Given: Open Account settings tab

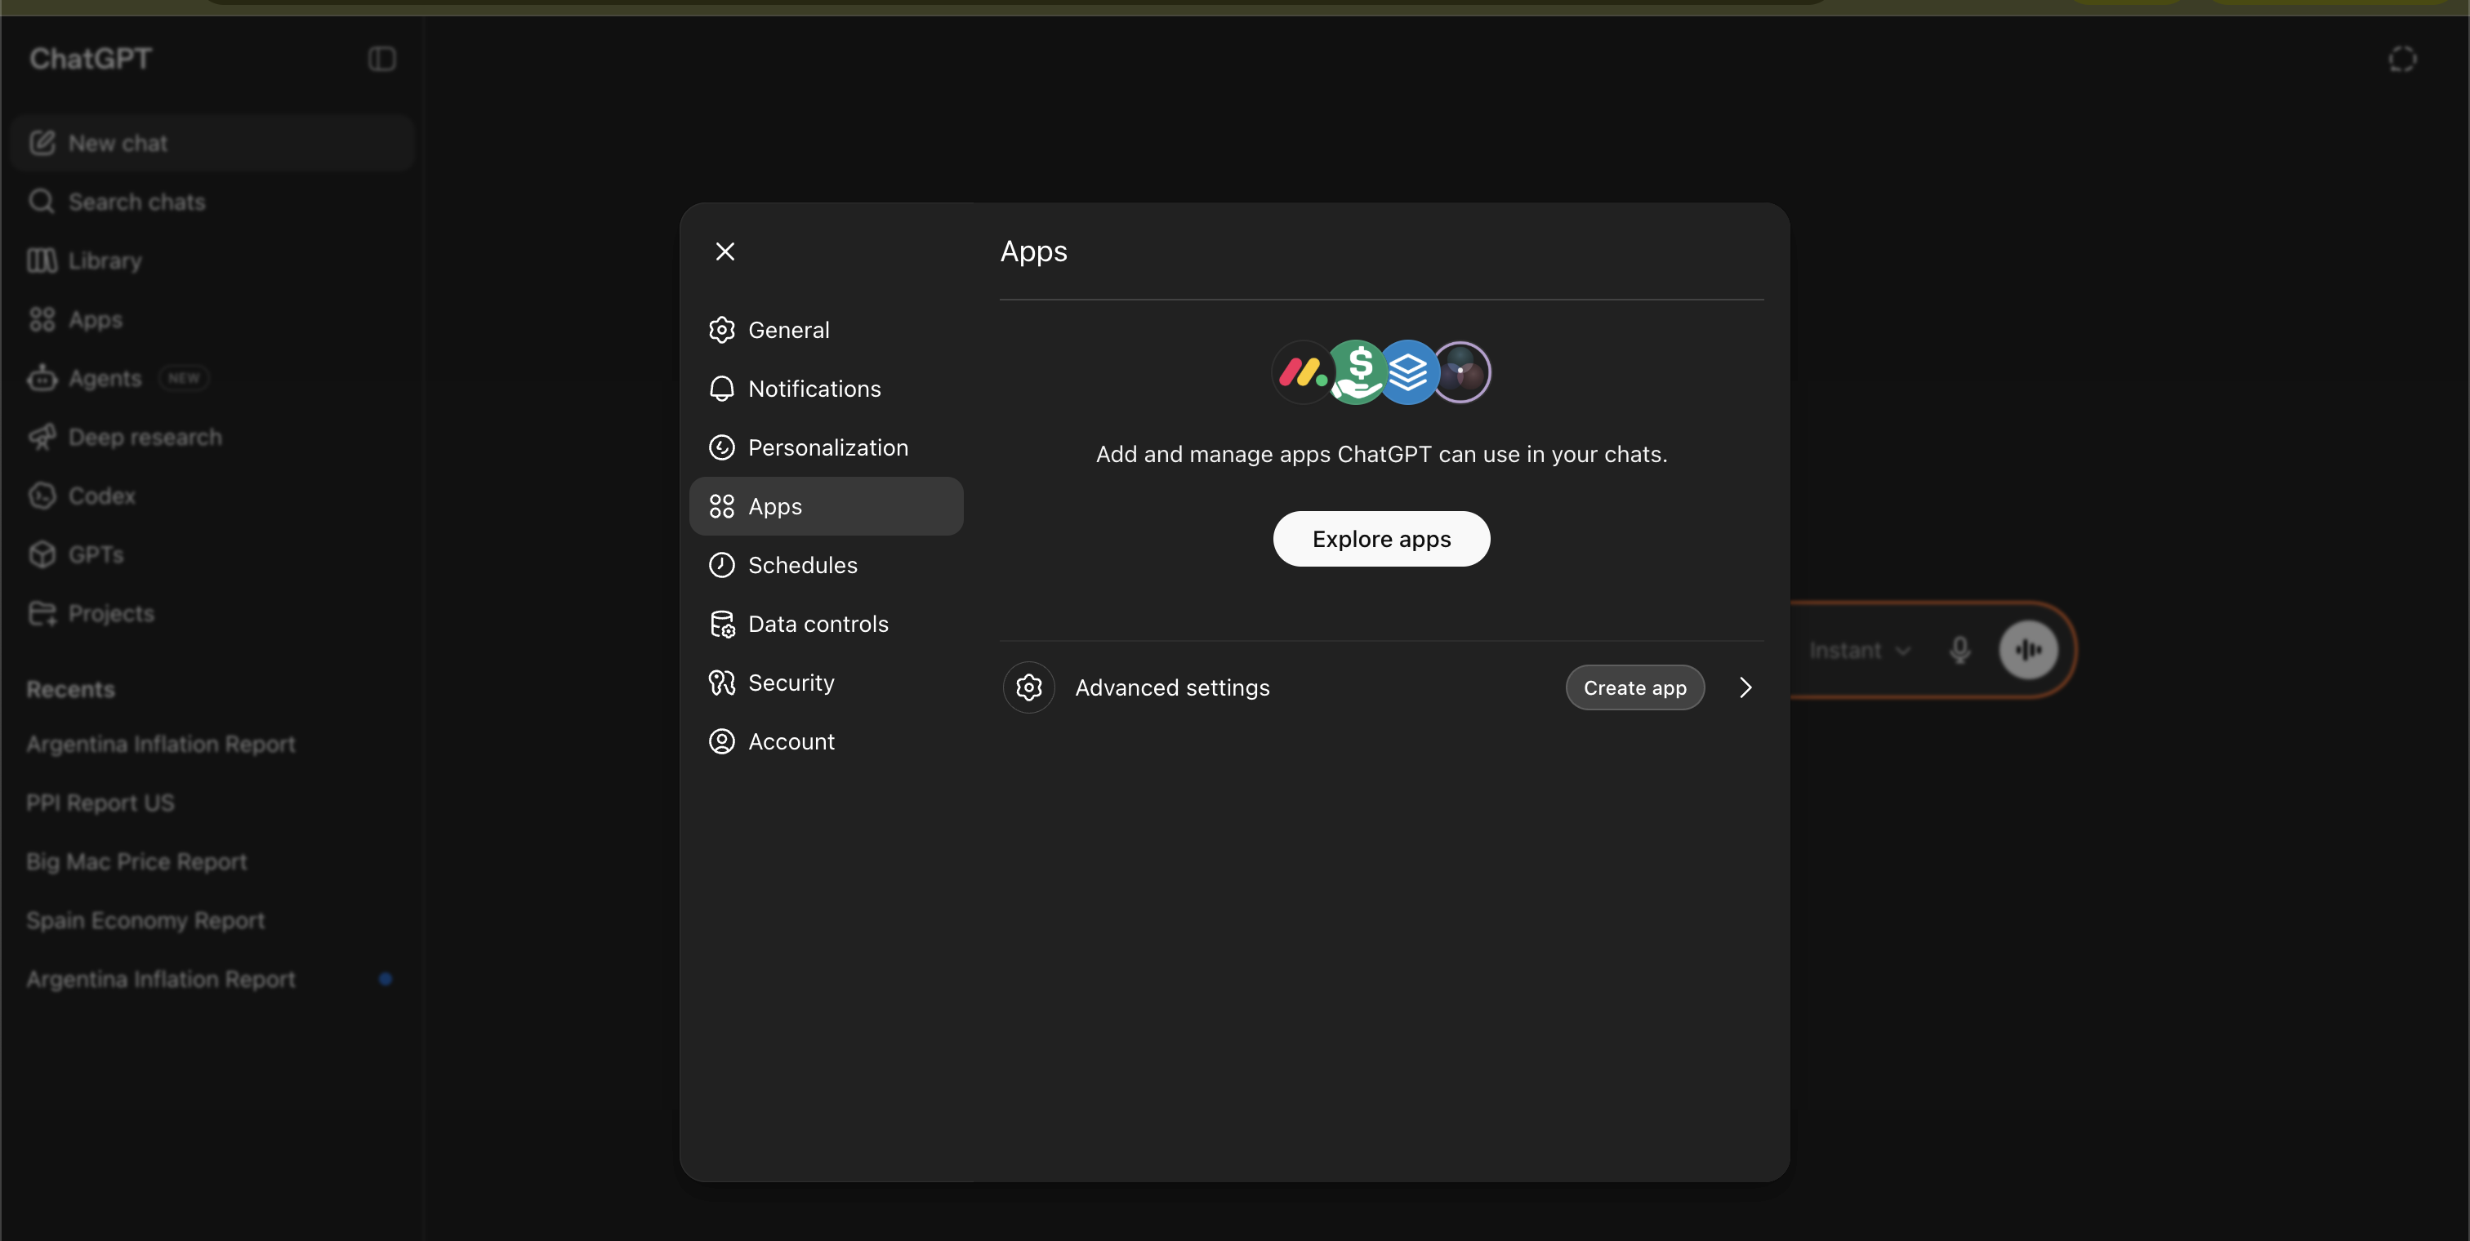Looking at the screenshot, I should click(x=826, y=741).
